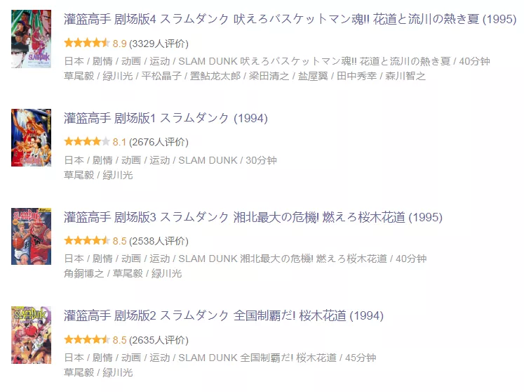Visit the 剧场版2 全国制覇だ! 桜木花道 title
Viewport: 524px width, 392px height.
point(223,315)
